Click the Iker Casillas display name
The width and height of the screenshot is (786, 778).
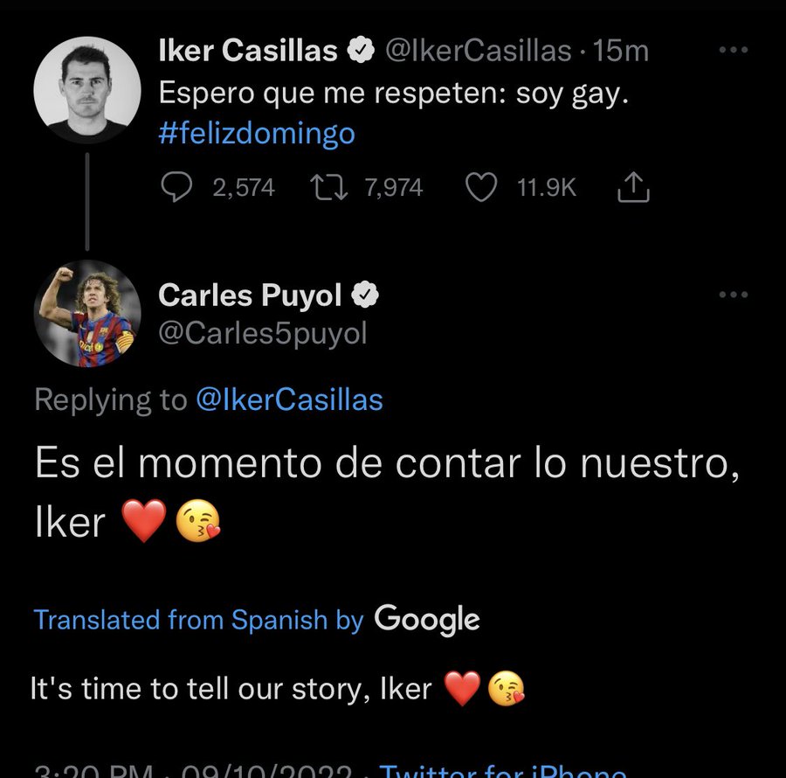tap(247, 52)
